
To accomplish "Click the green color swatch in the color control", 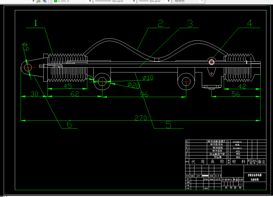I will [x=56, y=1].
